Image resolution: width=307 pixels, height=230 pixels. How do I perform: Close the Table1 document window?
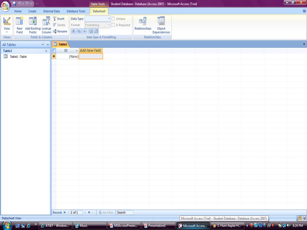pos(304,44)
